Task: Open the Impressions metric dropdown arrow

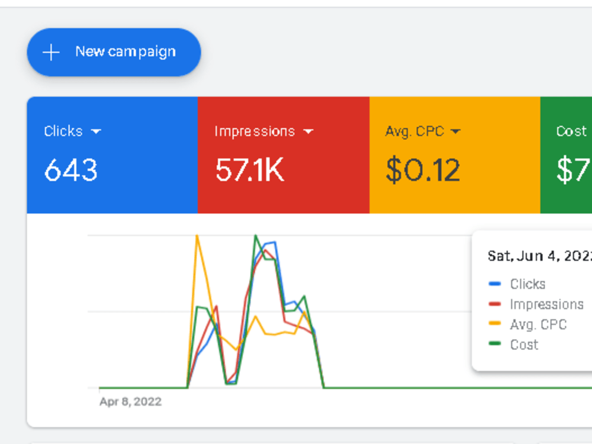Action: 308,131
